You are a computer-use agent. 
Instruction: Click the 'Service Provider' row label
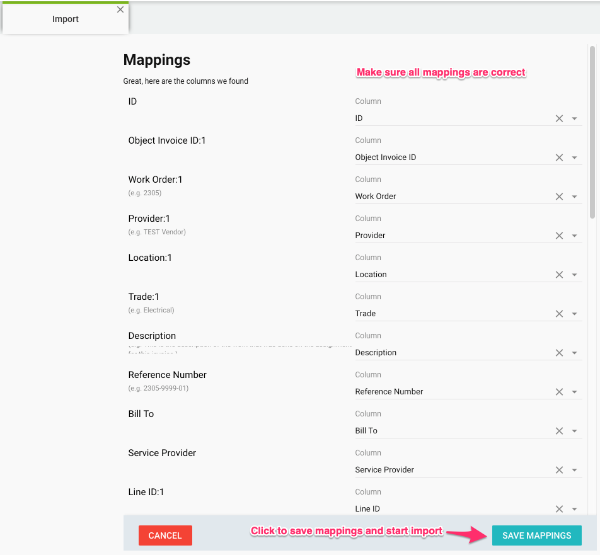pyautogui.click(x=162, y=453)
